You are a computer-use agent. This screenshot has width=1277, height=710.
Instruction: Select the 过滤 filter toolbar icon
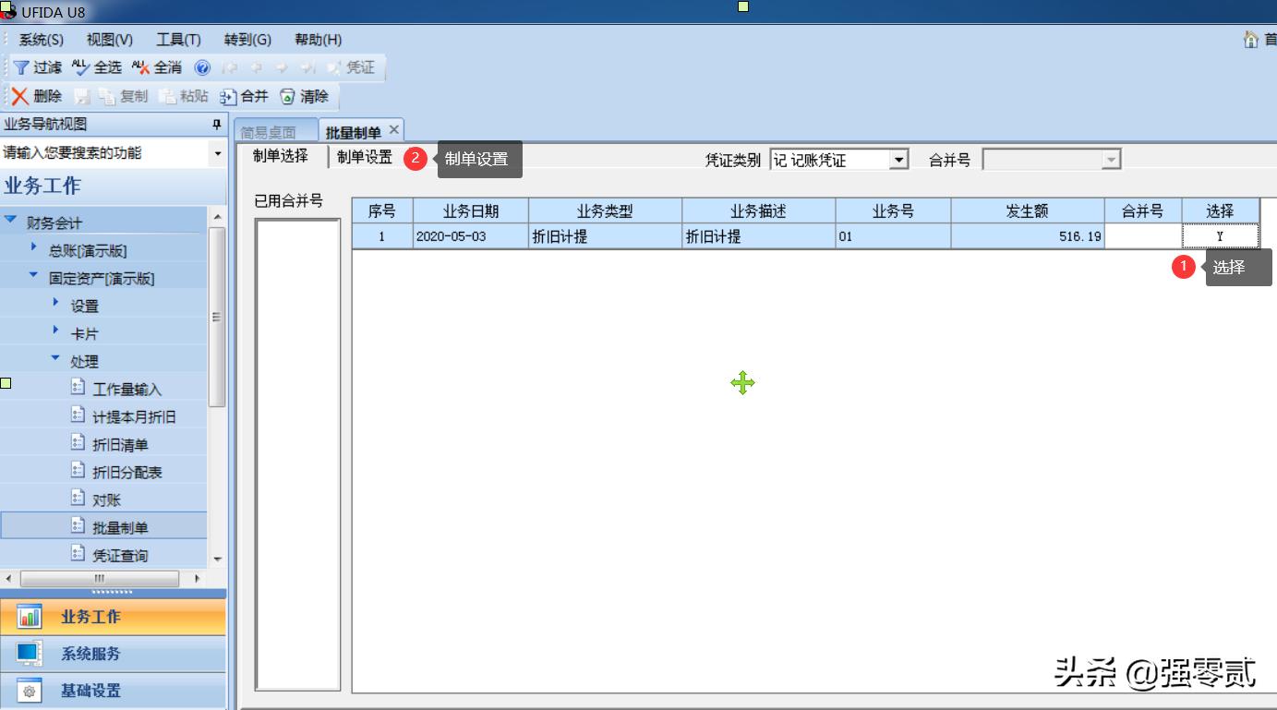37,66
